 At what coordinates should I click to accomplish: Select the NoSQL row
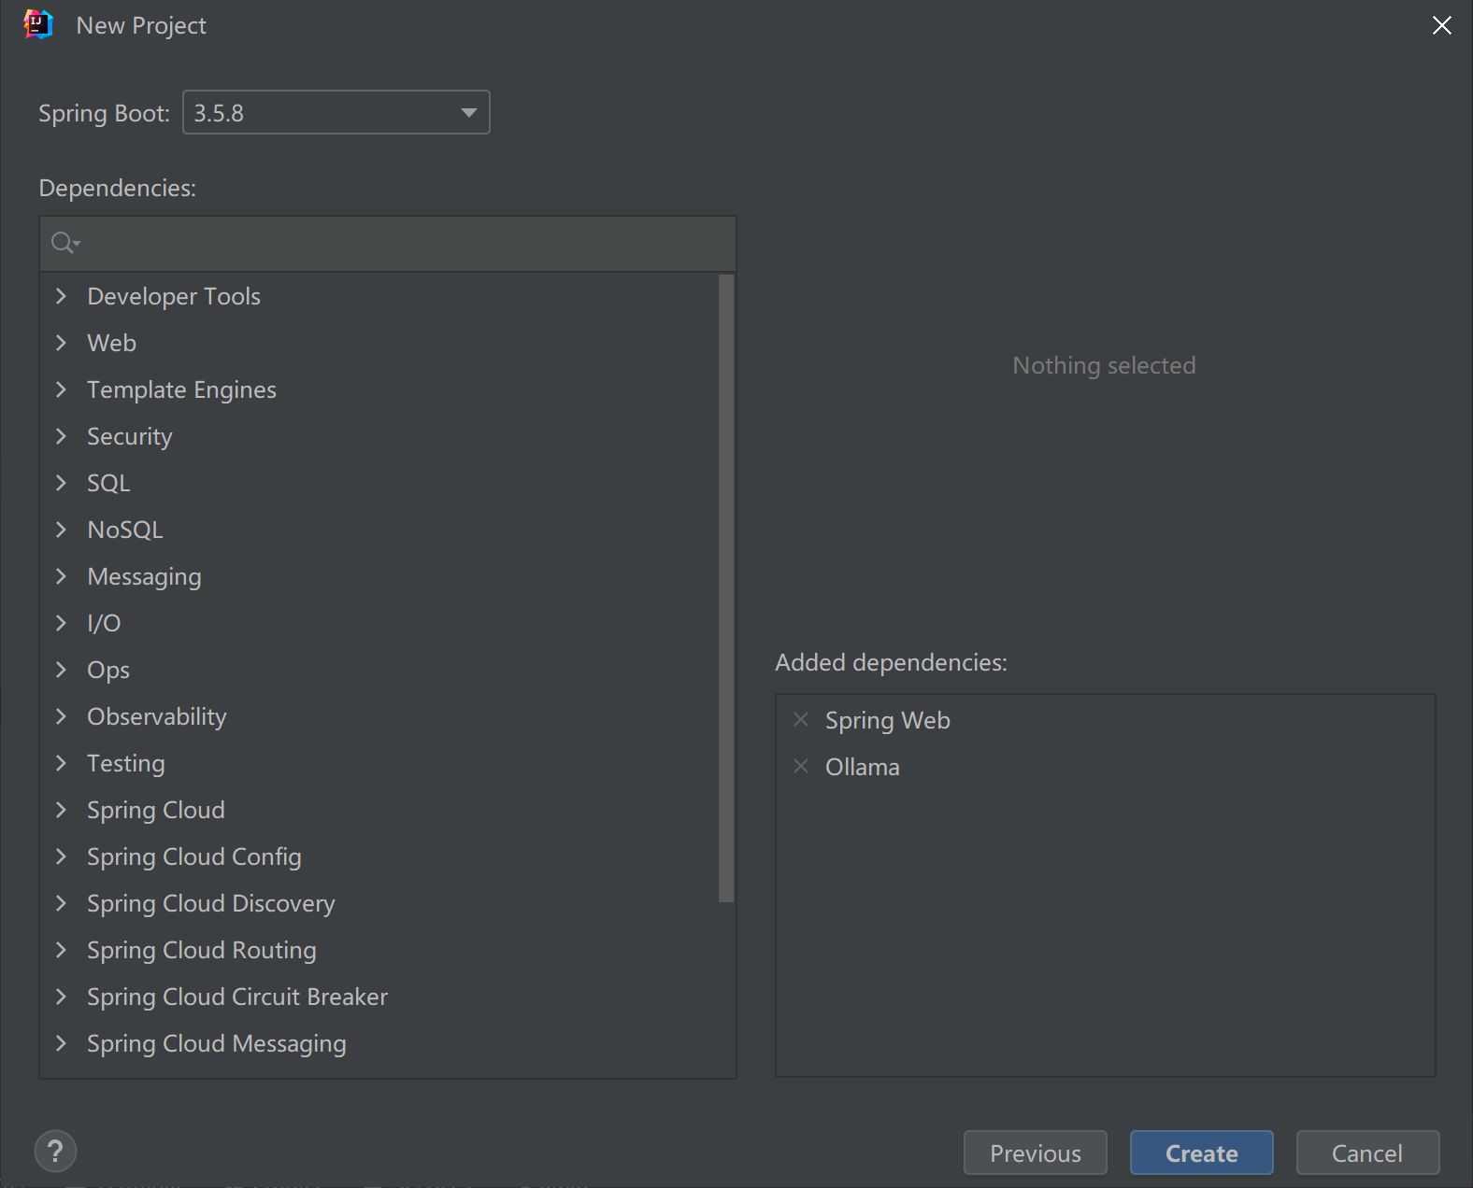379,530
